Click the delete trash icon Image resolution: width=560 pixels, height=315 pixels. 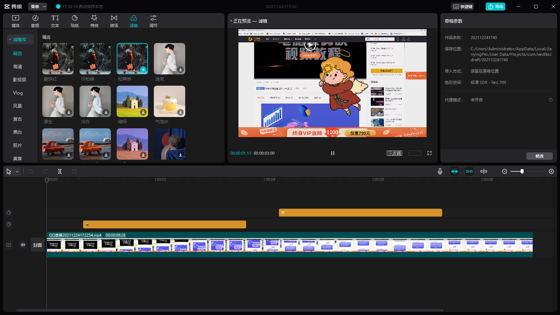(74, 171)
